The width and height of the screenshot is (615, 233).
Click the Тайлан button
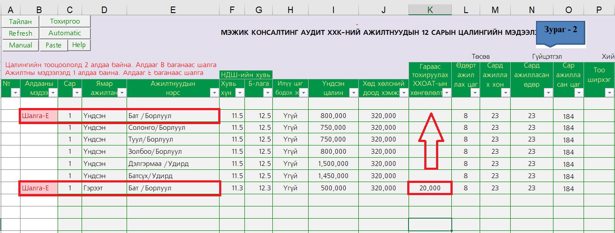click(x=20, y=21)
